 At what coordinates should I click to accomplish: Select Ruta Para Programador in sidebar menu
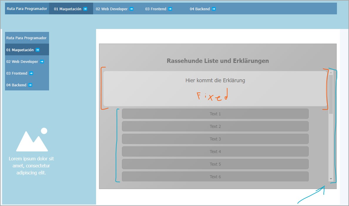click(26, 38)
